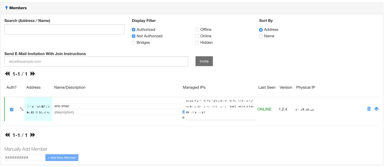Click the Search Address / Name field
This screenshot has width=386, height=167.
tap(65, 30)
